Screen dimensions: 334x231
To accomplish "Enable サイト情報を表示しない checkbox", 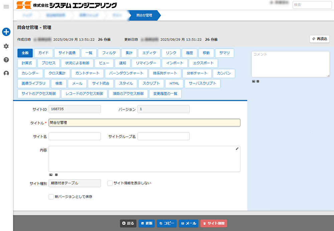I will [x=110, y=183].
